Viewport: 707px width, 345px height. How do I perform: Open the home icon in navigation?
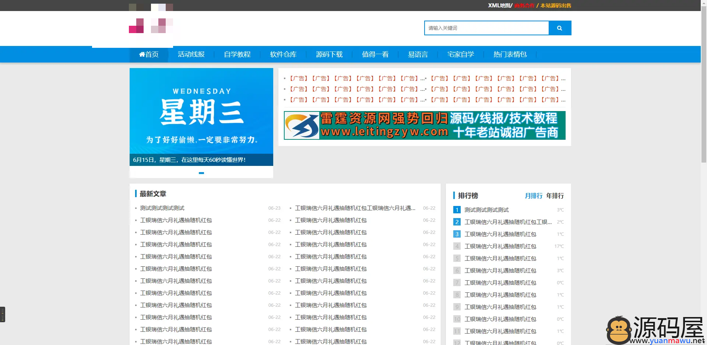click(142, 54)
